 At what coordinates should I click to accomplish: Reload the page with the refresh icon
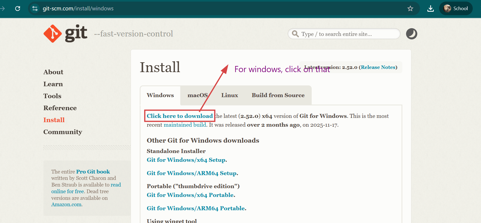pos(18,9)
